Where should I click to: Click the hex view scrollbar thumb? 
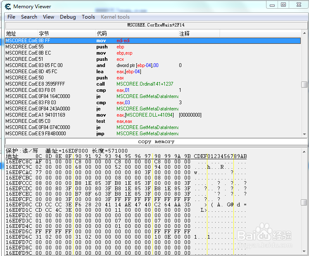point(304,202)
